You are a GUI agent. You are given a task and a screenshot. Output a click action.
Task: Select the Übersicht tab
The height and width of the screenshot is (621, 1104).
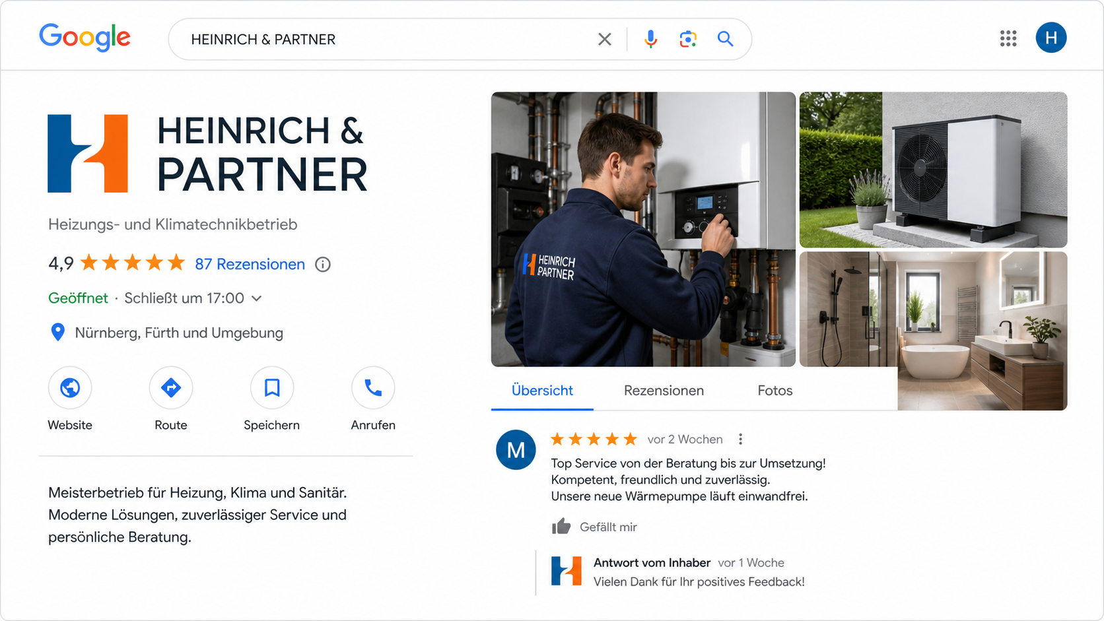point(542,391)
